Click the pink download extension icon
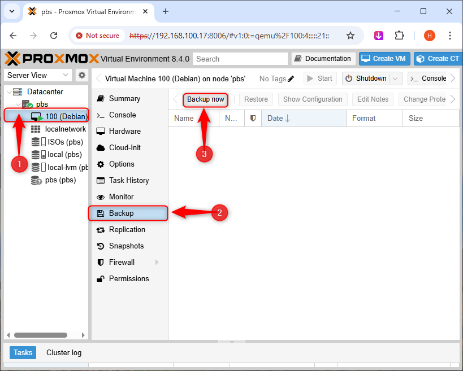 379,36
